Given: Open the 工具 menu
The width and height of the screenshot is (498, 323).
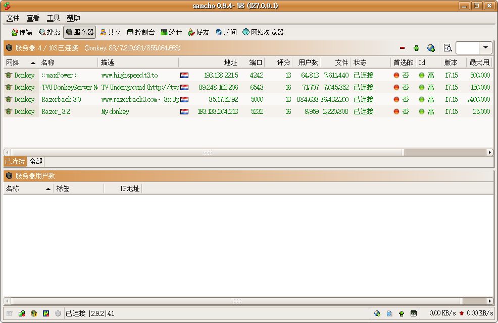Looking at the screenshot, I should coord(53,18).
